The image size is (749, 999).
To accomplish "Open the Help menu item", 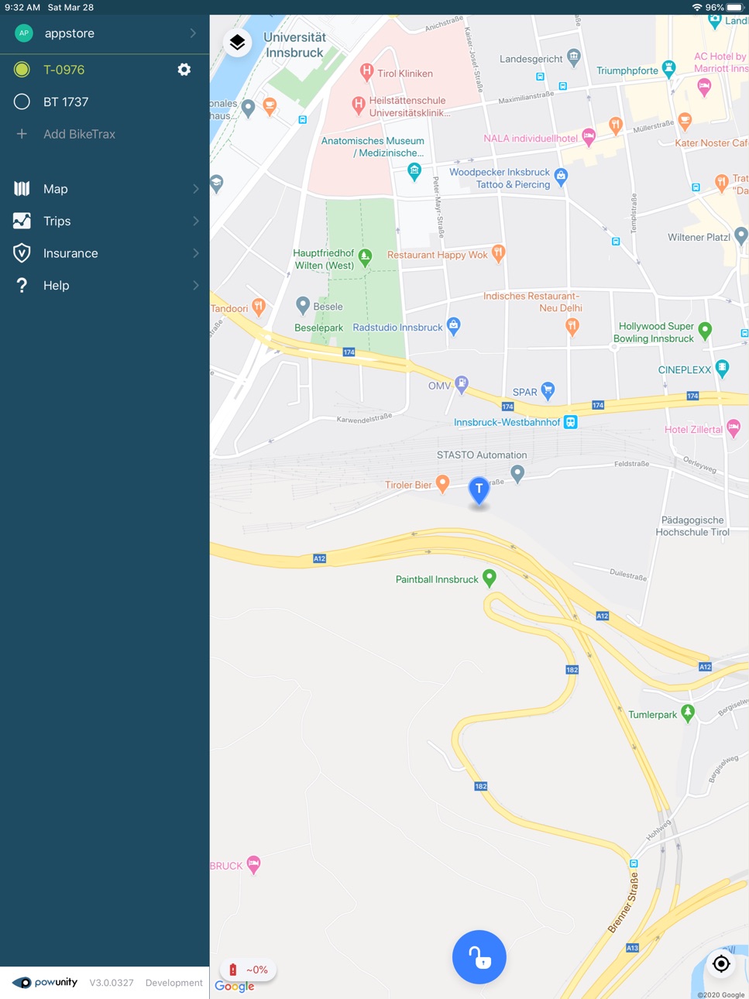I will tap(105, 286).
